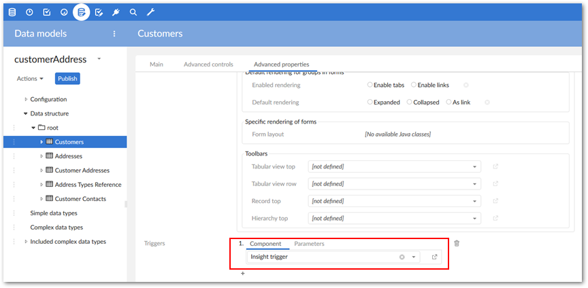588x288 pixels.
Task: Open the Actions dropdown menu
Action: point(30,79)
